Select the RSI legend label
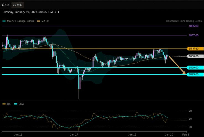This screenshot has height=137, width=204. [x=9, y=104]
